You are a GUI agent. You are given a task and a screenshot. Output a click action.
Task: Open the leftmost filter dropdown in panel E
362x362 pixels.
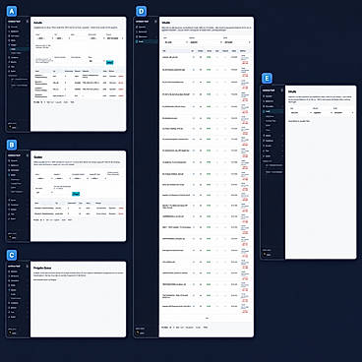point(300,112)
